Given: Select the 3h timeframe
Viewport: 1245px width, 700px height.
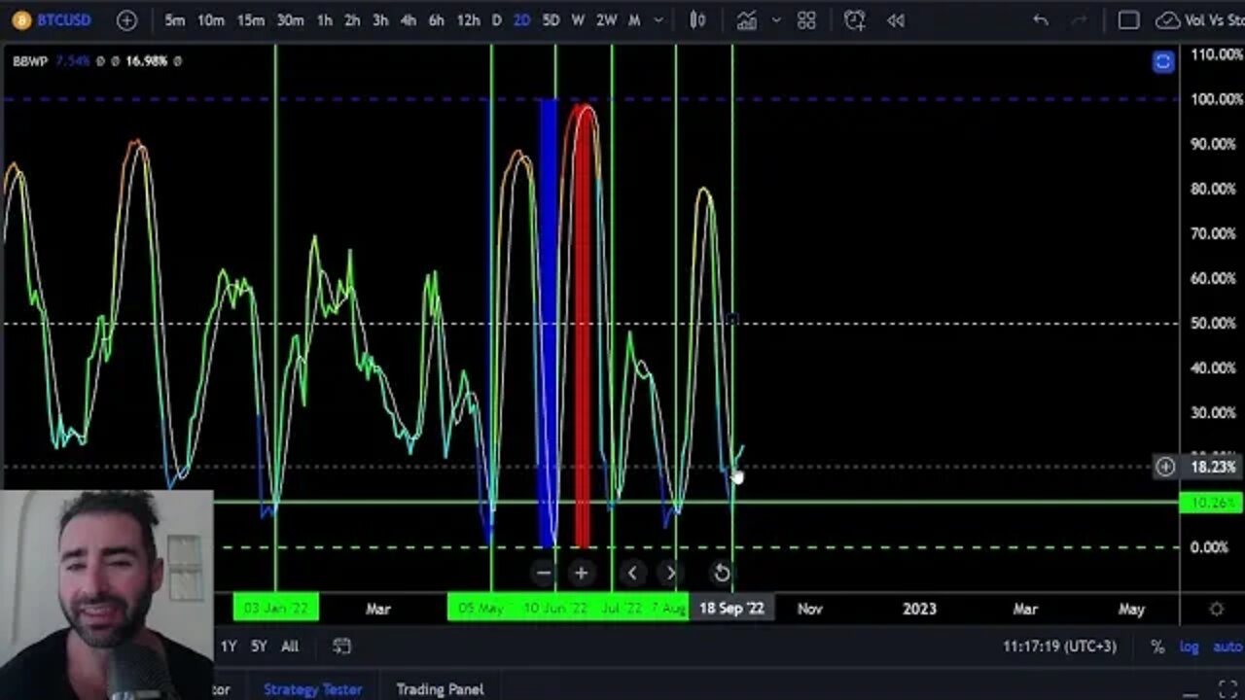Looking at the screenshot, I should pos(380,19).
